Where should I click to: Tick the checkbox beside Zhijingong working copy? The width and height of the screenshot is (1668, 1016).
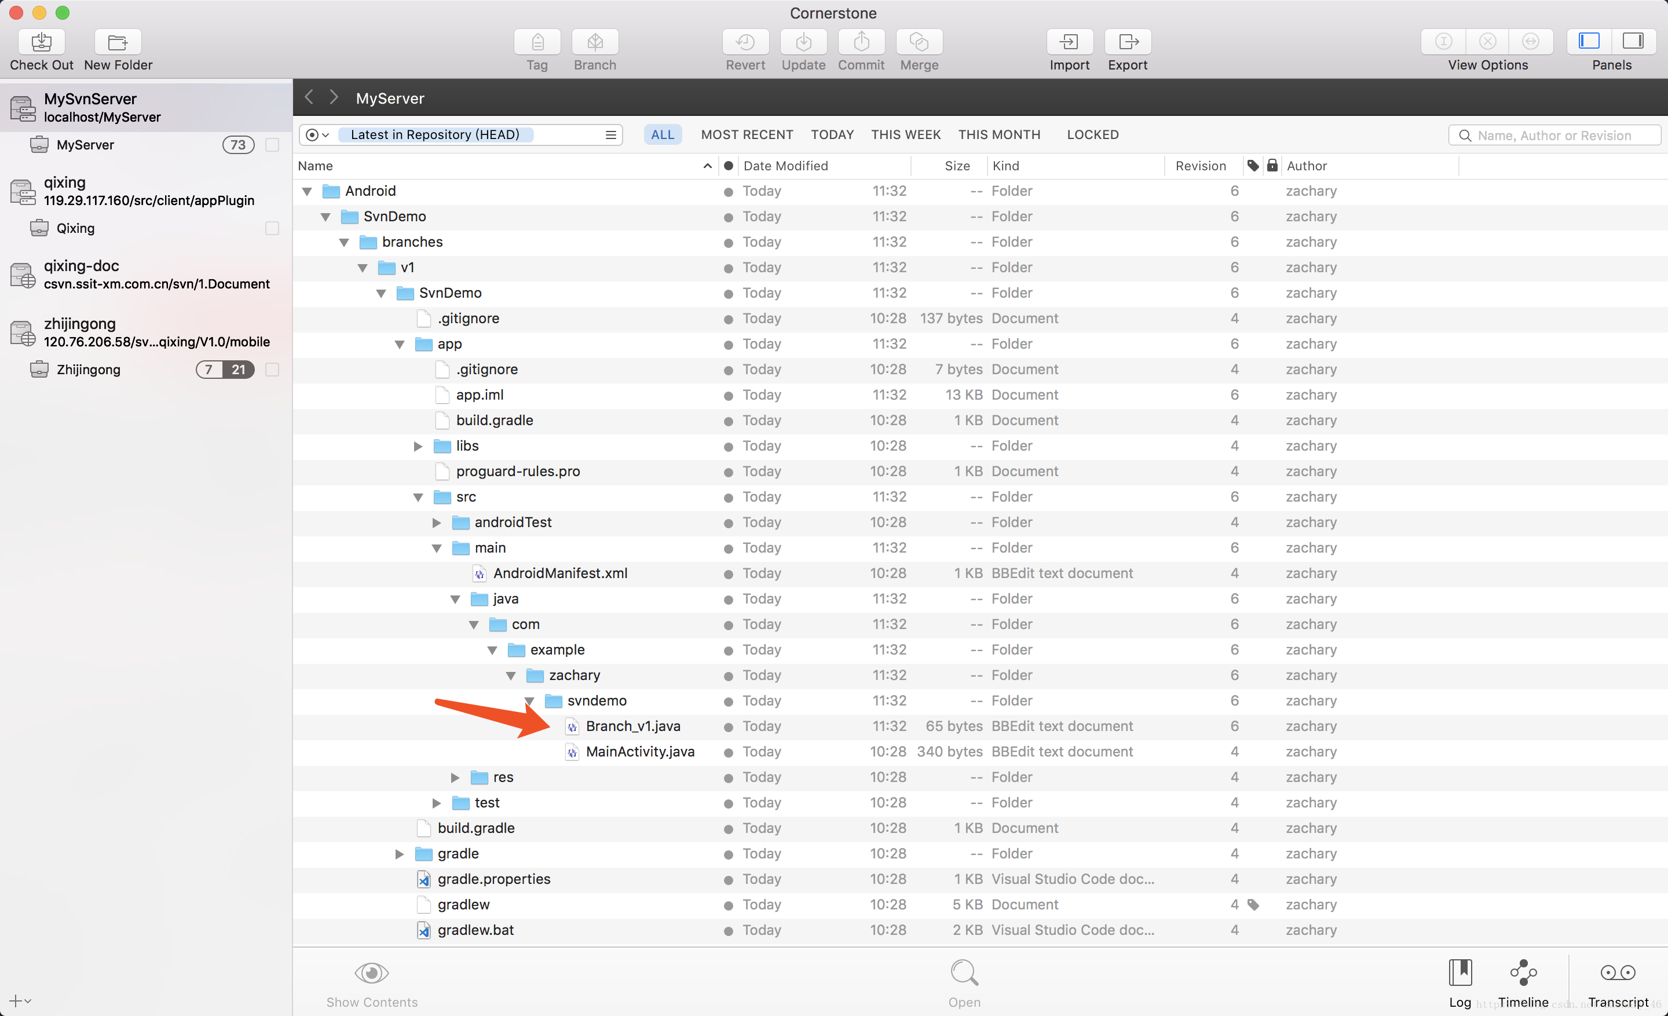pos(272,370)
